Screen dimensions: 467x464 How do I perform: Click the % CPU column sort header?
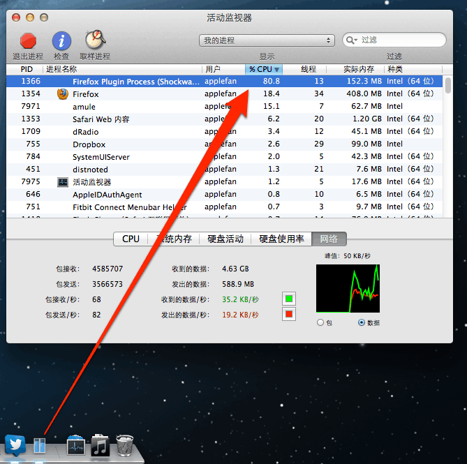click(264, 69)
